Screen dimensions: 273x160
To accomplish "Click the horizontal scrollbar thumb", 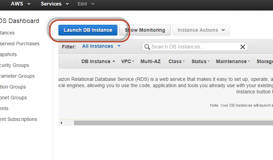I will [173, 123].
